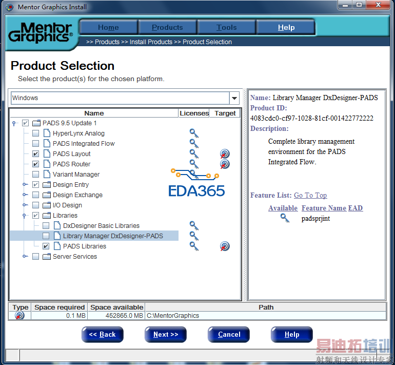The height and width of the screenshot is (365, 395).
Task: Open the Windows platform dropdown
Action: pos(234,98)
